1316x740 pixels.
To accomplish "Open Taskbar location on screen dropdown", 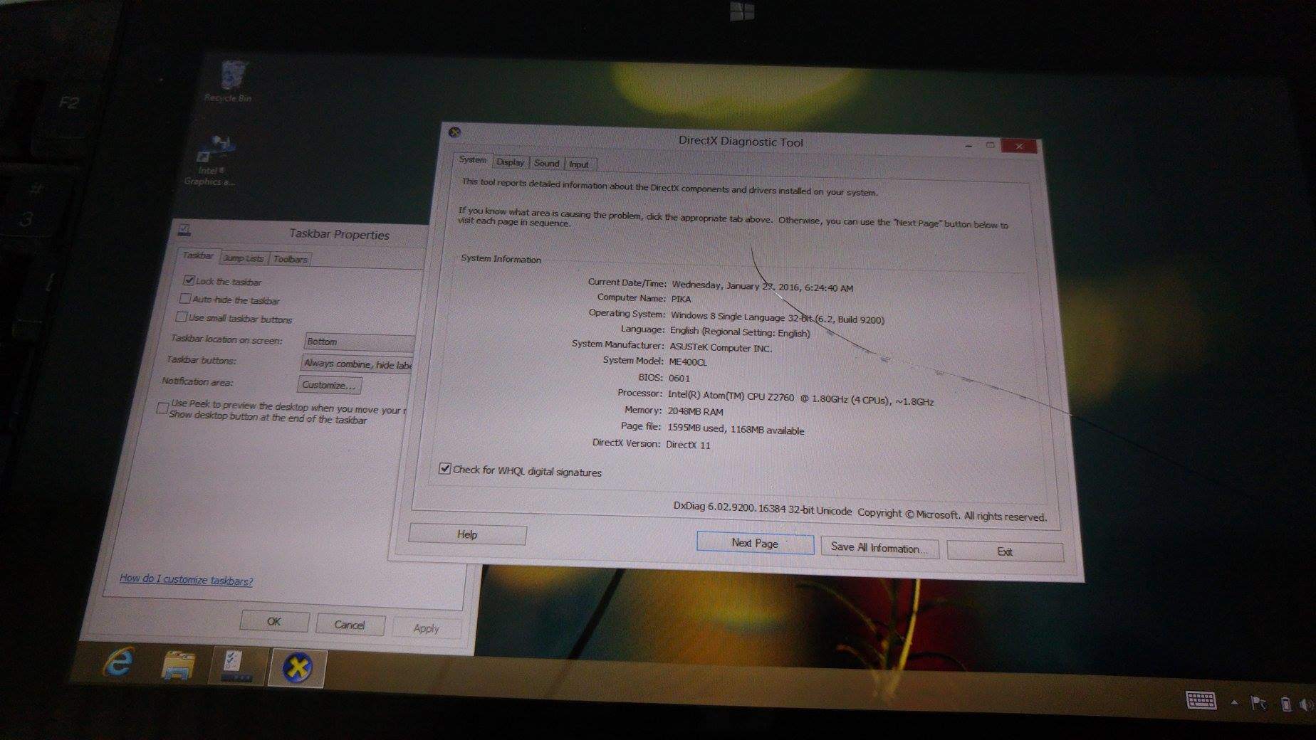I will [359, 342].
